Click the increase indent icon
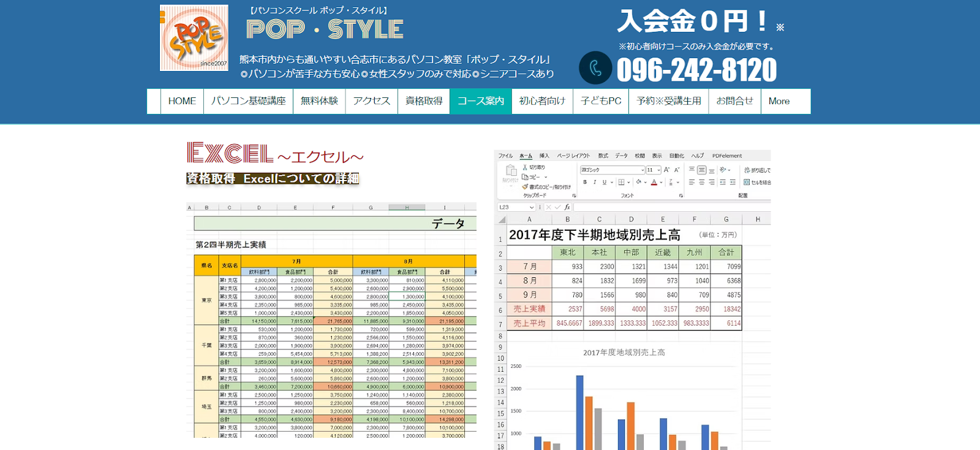This screenshot has height=450, width=980. click(733, 182)
